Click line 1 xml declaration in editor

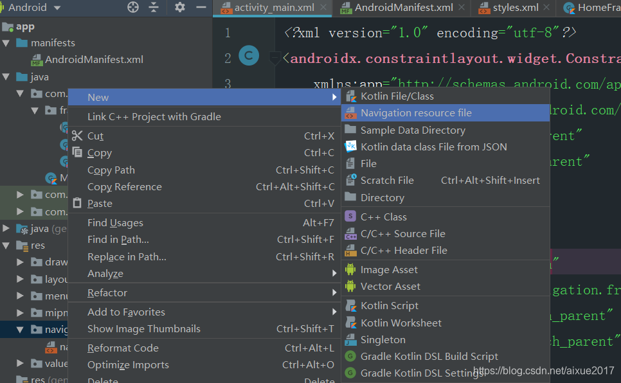[430, 33]
